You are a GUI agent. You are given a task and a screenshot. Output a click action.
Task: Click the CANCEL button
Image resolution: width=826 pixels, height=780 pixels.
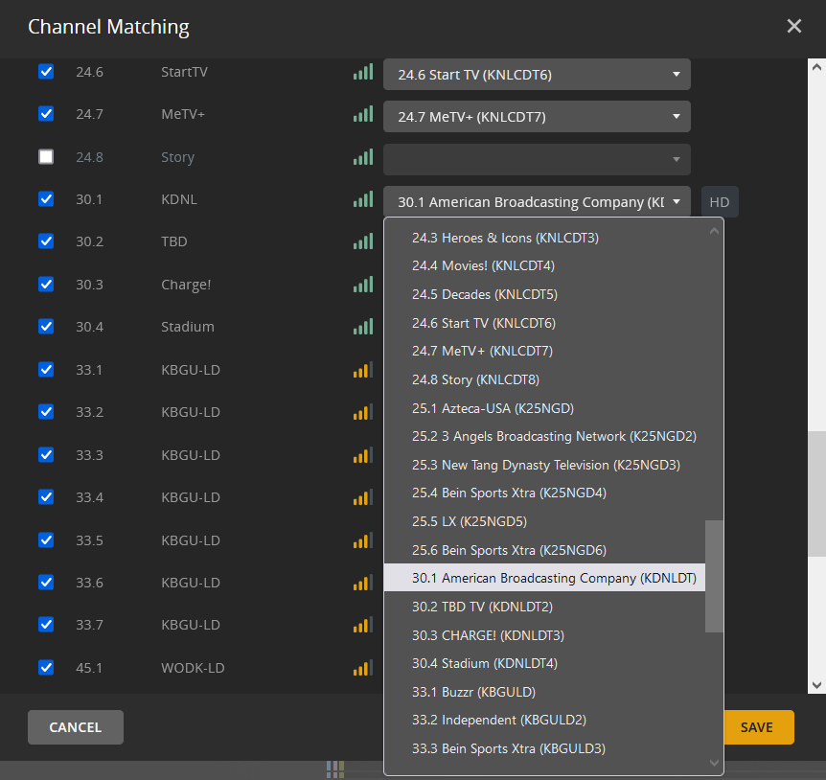(76, 726)
